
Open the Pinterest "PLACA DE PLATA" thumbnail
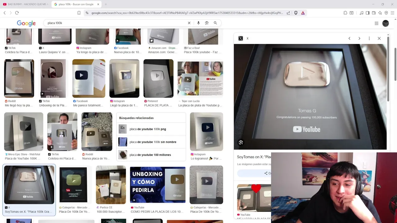158,78
